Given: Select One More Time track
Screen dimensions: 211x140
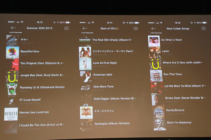Looking at the screenshot, I should click(x=103, y=86).
